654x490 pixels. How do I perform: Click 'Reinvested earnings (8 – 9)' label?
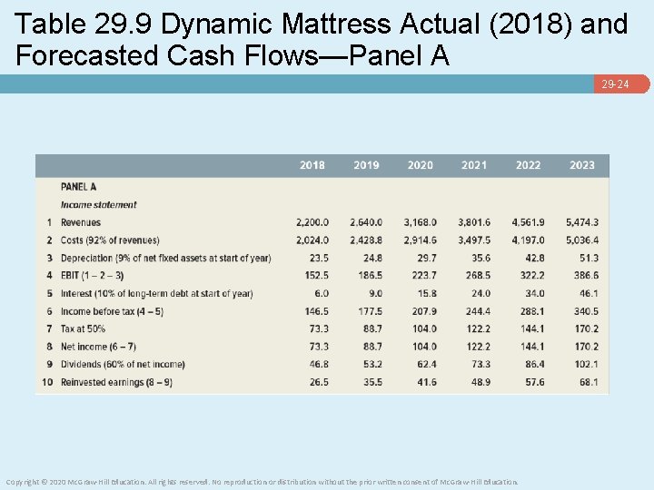pyautogui.click(x=116, y=382)
